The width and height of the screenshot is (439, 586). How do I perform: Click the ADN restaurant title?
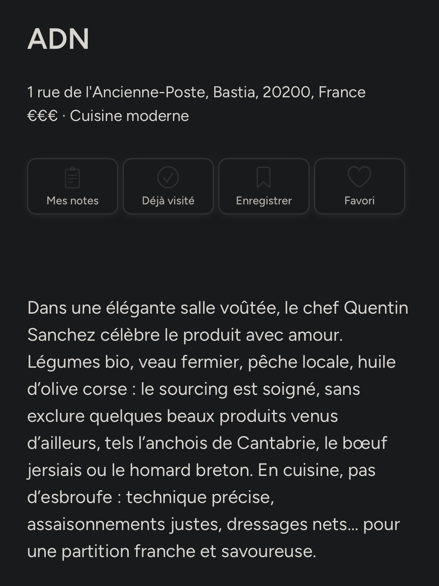pyautogui.click(x=58, y=39)
